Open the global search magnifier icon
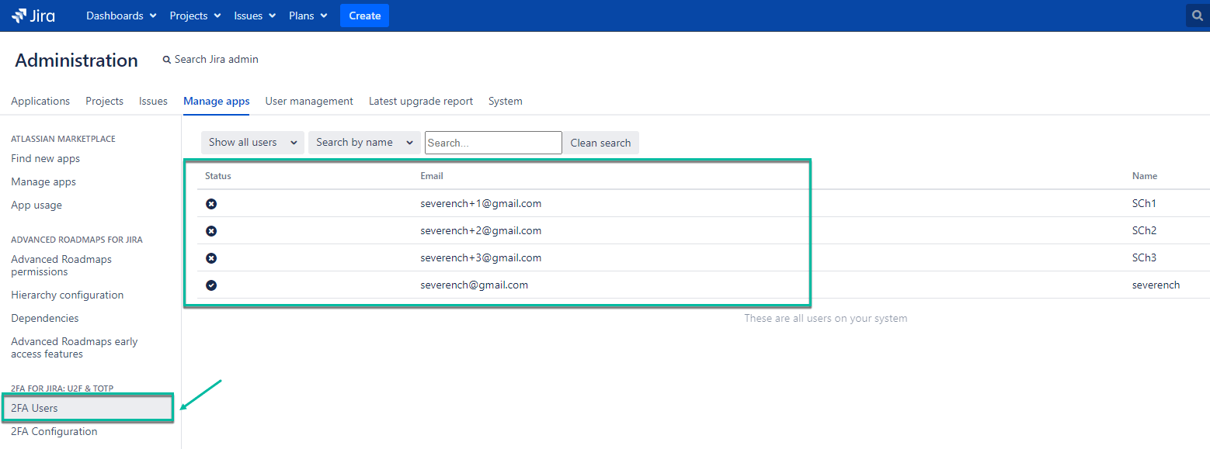This screenshot has height=449, width=1210. coord(1196,15)
